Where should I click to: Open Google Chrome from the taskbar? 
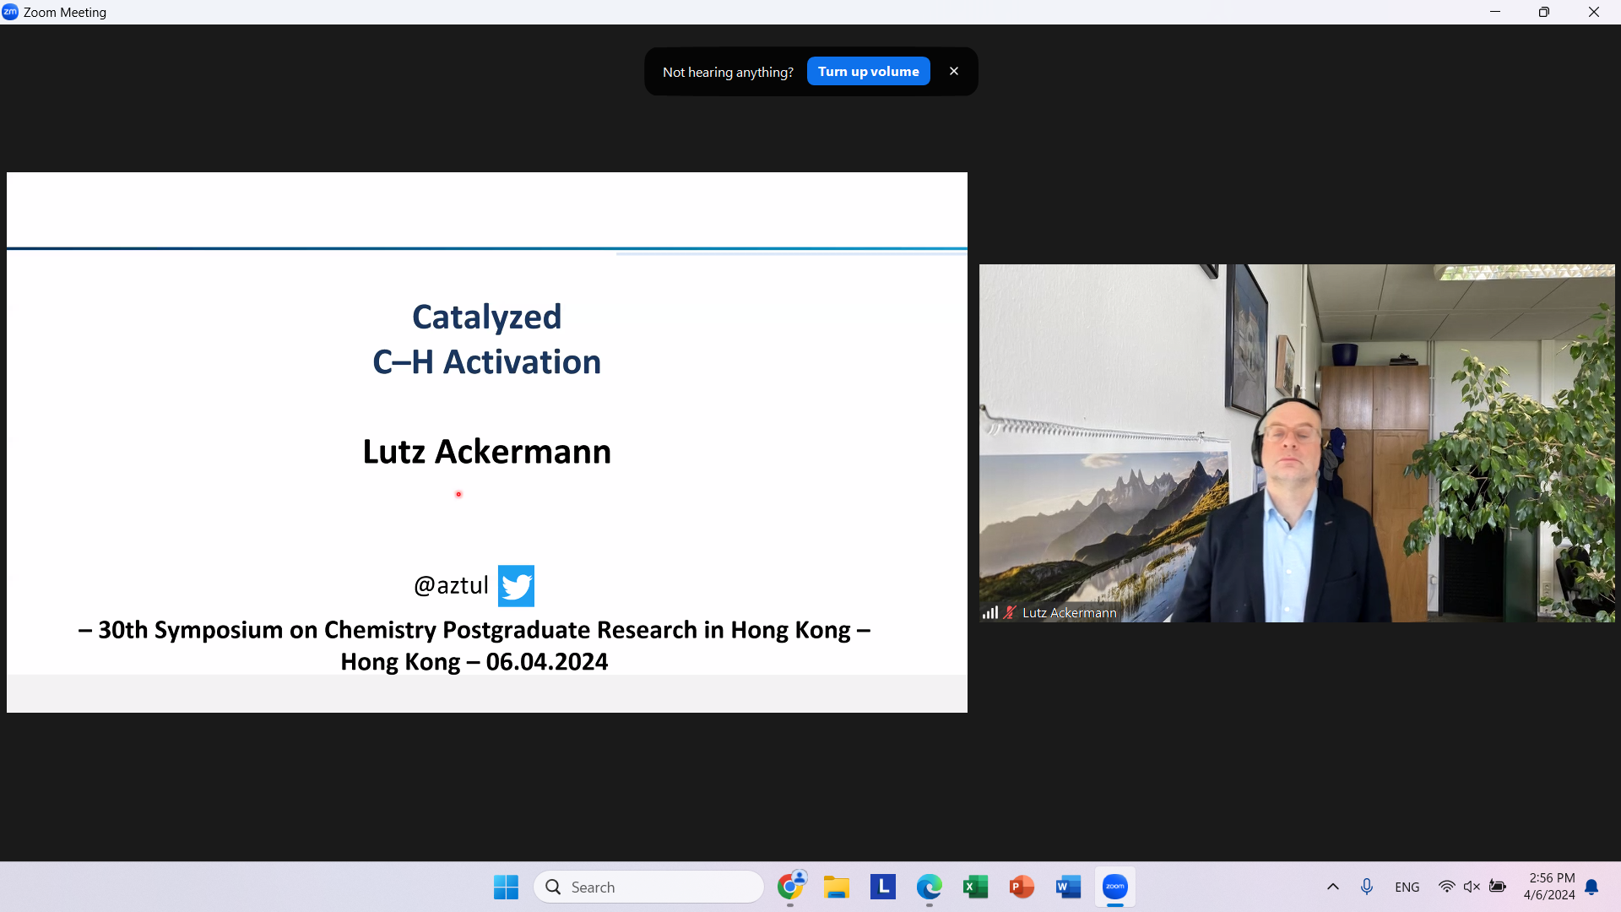point(790,887)
